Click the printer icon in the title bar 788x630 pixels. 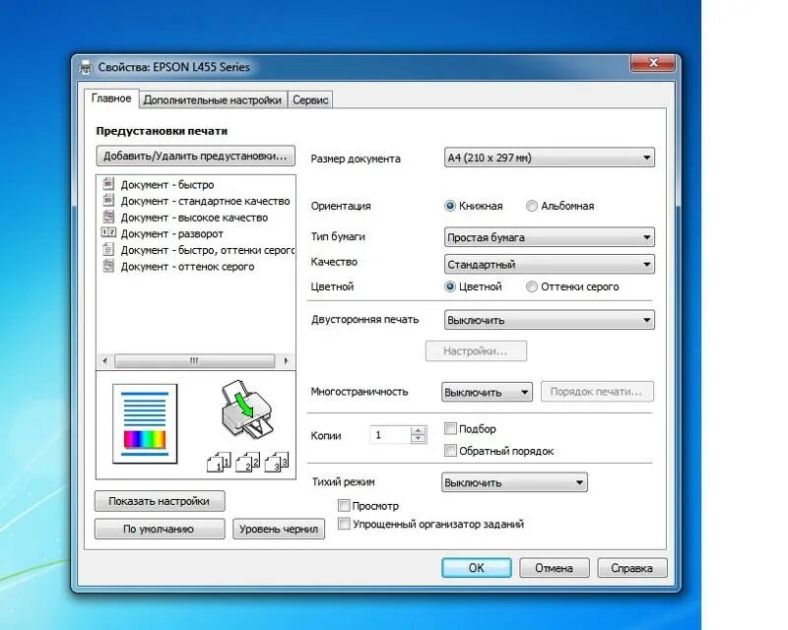tap(86, 67)
